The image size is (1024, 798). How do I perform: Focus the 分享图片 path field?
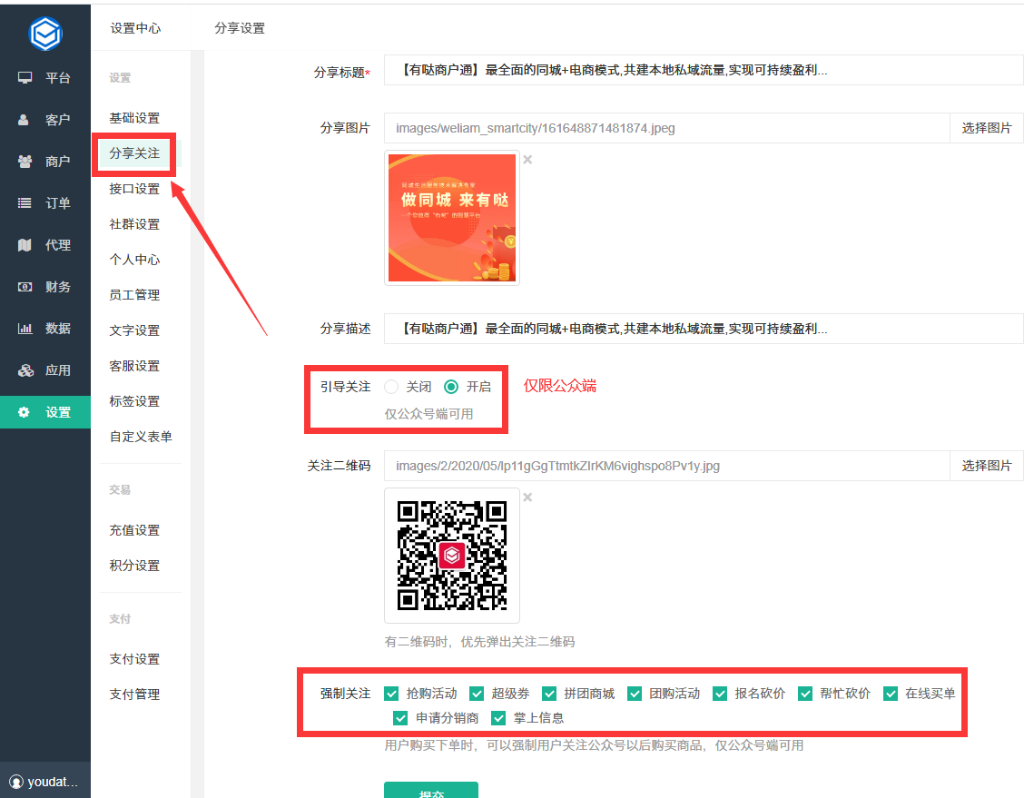coord(666,128)
